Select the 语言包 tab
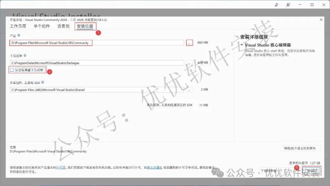Image resolution: width=330 pixels, height=186 pixels. [63, 26]
